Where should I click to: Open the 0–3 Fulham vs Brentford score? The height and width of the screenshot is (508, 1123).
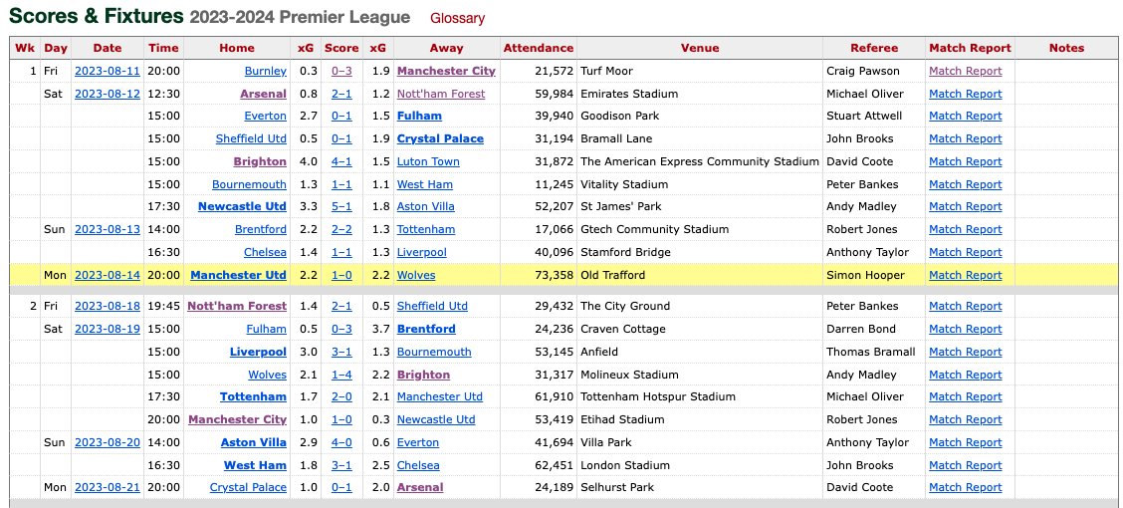(x=341, y=329)
